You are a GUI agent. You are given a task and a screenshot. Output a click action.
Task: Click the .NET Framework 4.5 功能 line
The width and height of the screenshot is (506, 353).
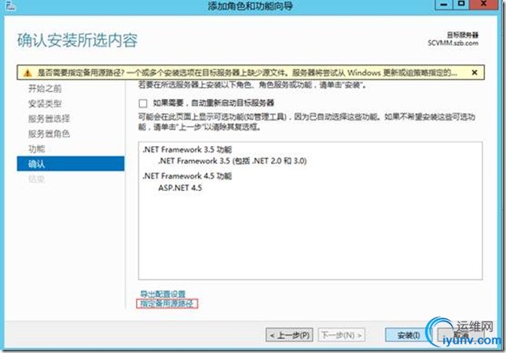click(187, 176)
